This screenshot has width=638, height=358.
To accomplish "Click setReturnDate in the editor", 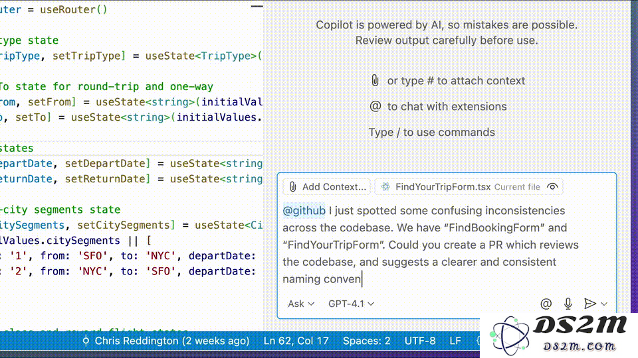I will coord(104,179).
